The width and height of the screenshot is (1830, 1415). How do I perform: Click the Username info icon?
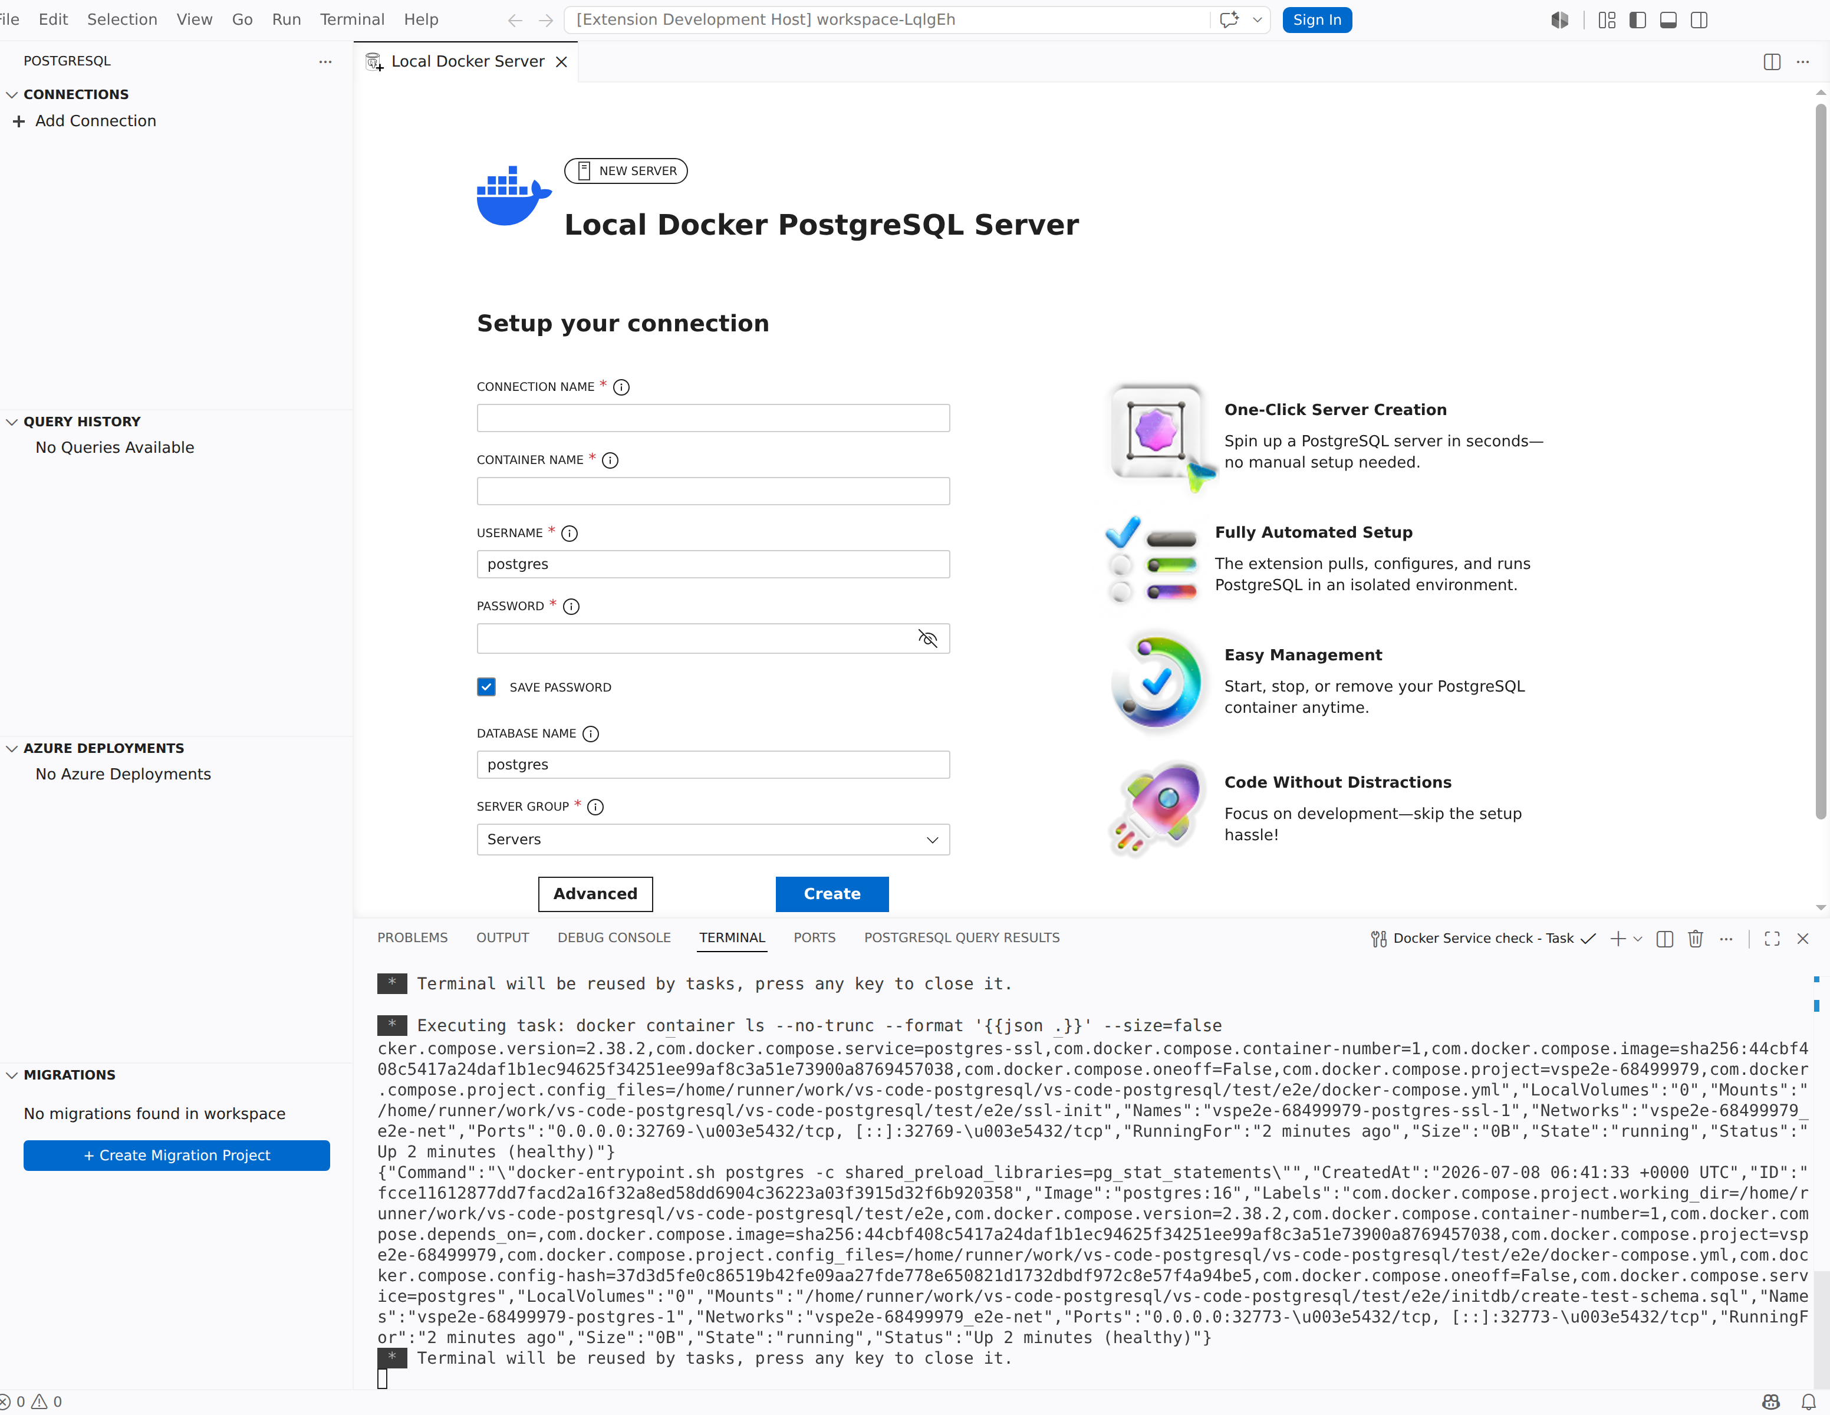pyautogui.click(x=570, y=533)
